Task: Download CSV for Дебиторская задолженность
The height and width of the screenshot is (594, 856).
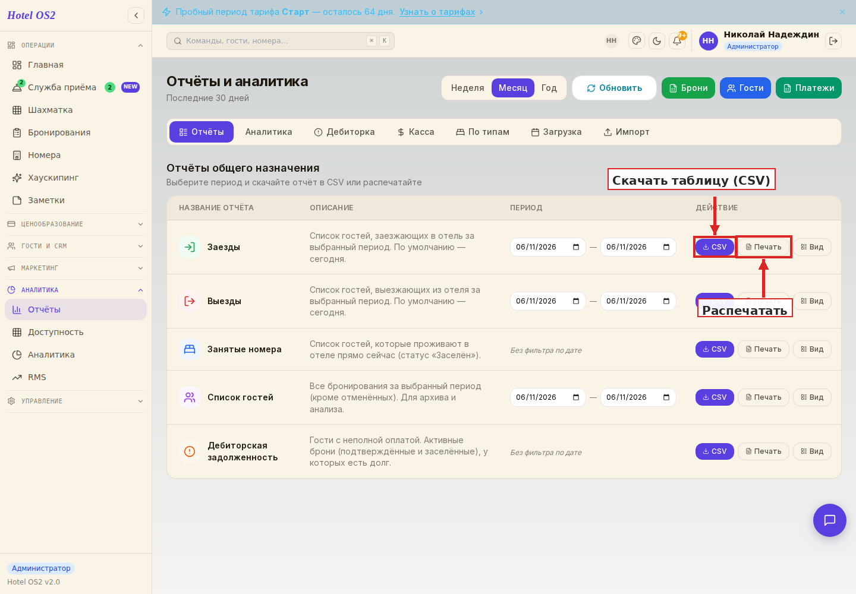Action: click(715, 451)
